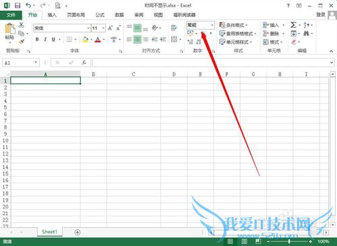Toggle middle vertical alignment
337x246 pixels.
137,28
